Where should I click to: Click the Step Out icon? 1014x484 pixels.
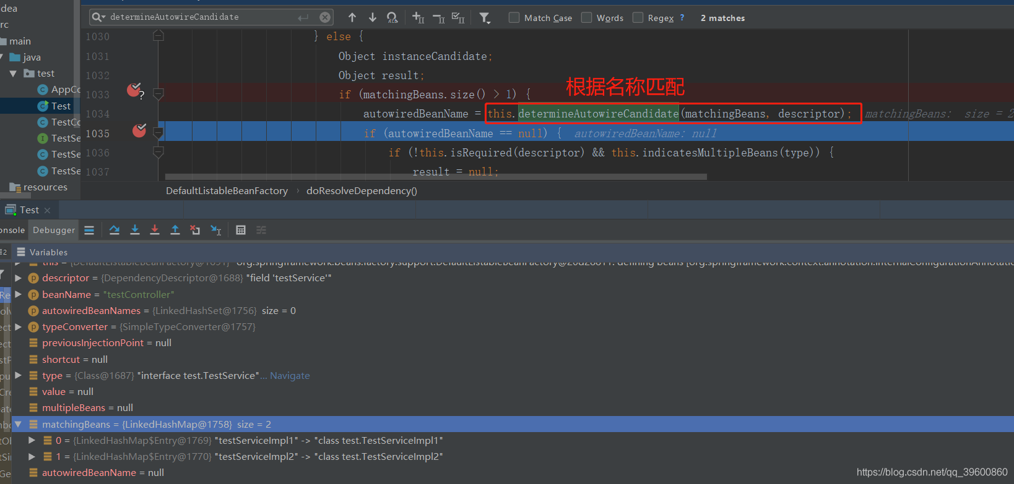(175, 230)
